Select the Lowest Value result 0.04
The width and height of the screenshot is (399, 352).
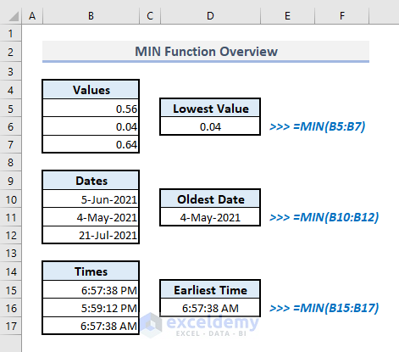tap(210, 126)
